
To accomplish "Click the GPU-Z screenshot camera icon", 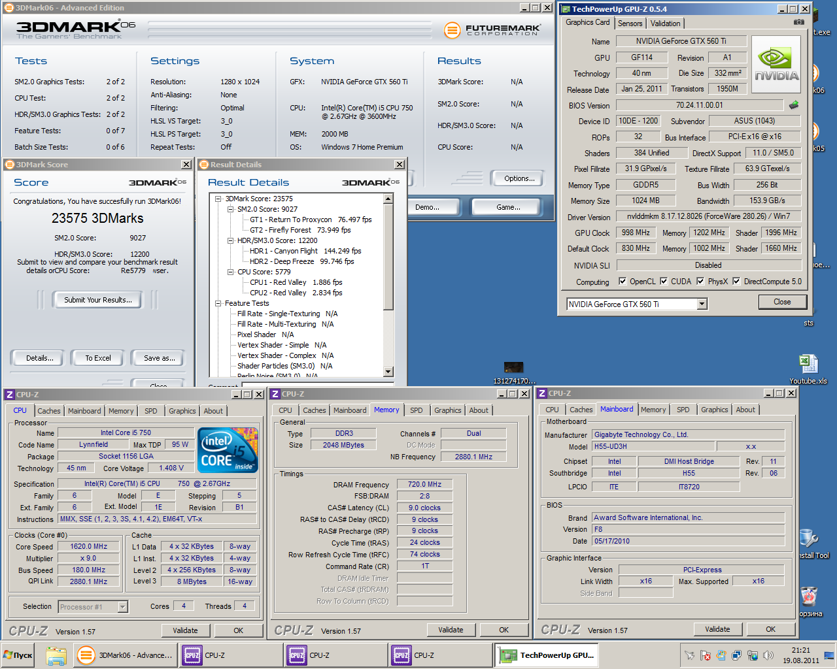I will pyautogui.click(x=798, y=22).
